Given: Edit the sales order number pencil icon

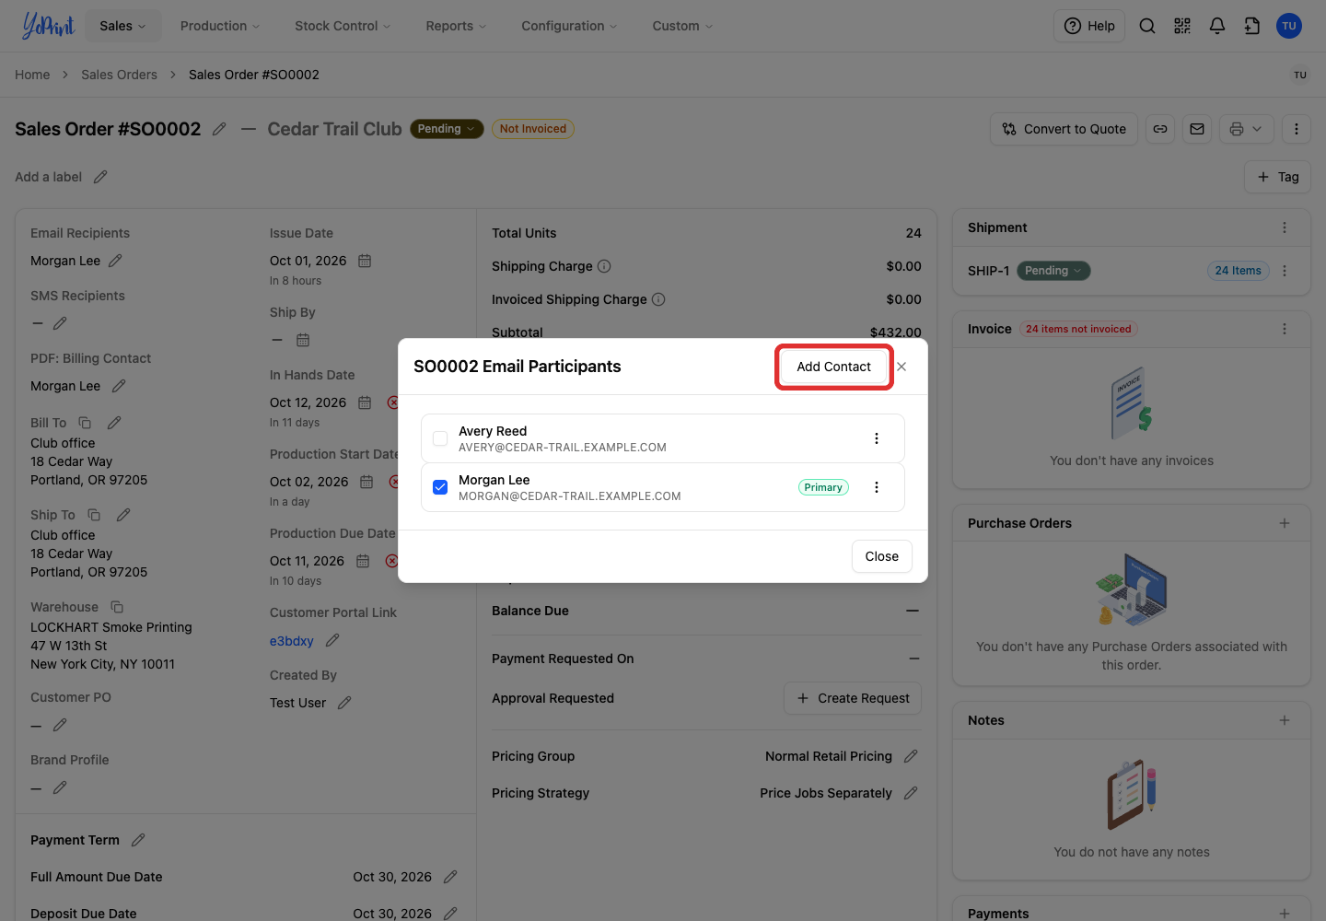Looking at the screenshot, I should (x=219, y=129).
